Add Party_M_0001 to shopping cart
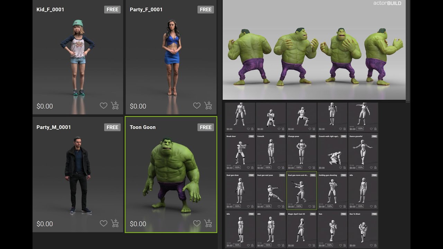Screen dimensions: 443x249 point(115,223)
